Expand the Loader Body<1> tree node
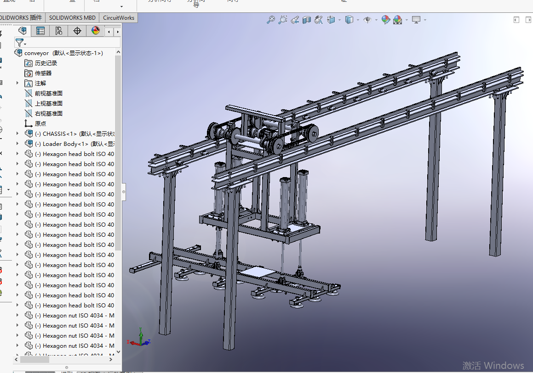The image size is (533, 373). pos(18,144)
